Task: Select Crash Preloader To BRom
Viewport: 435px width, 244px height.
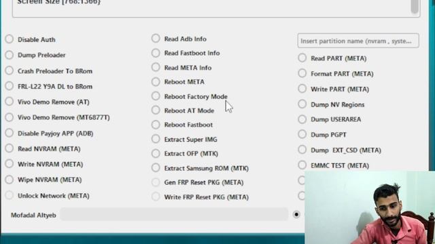Action: [10, 70]
